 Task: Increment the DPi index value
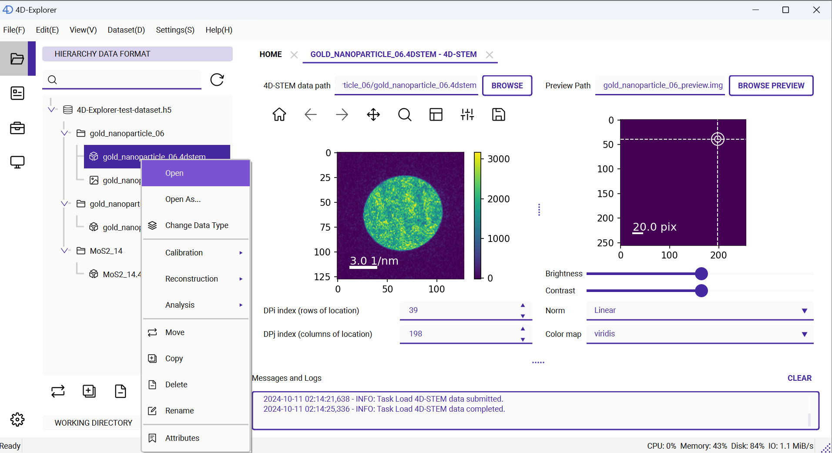(523, 305)
